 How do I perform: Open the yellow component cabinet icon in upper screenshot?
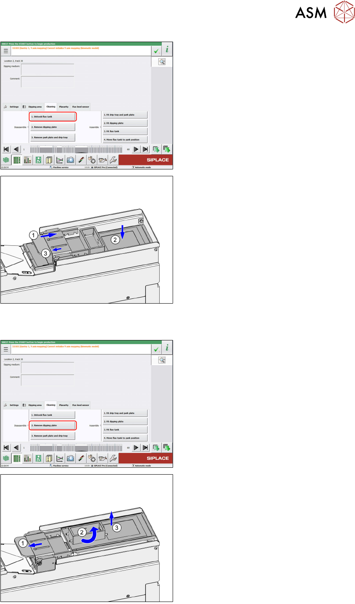tap(49, 160)
